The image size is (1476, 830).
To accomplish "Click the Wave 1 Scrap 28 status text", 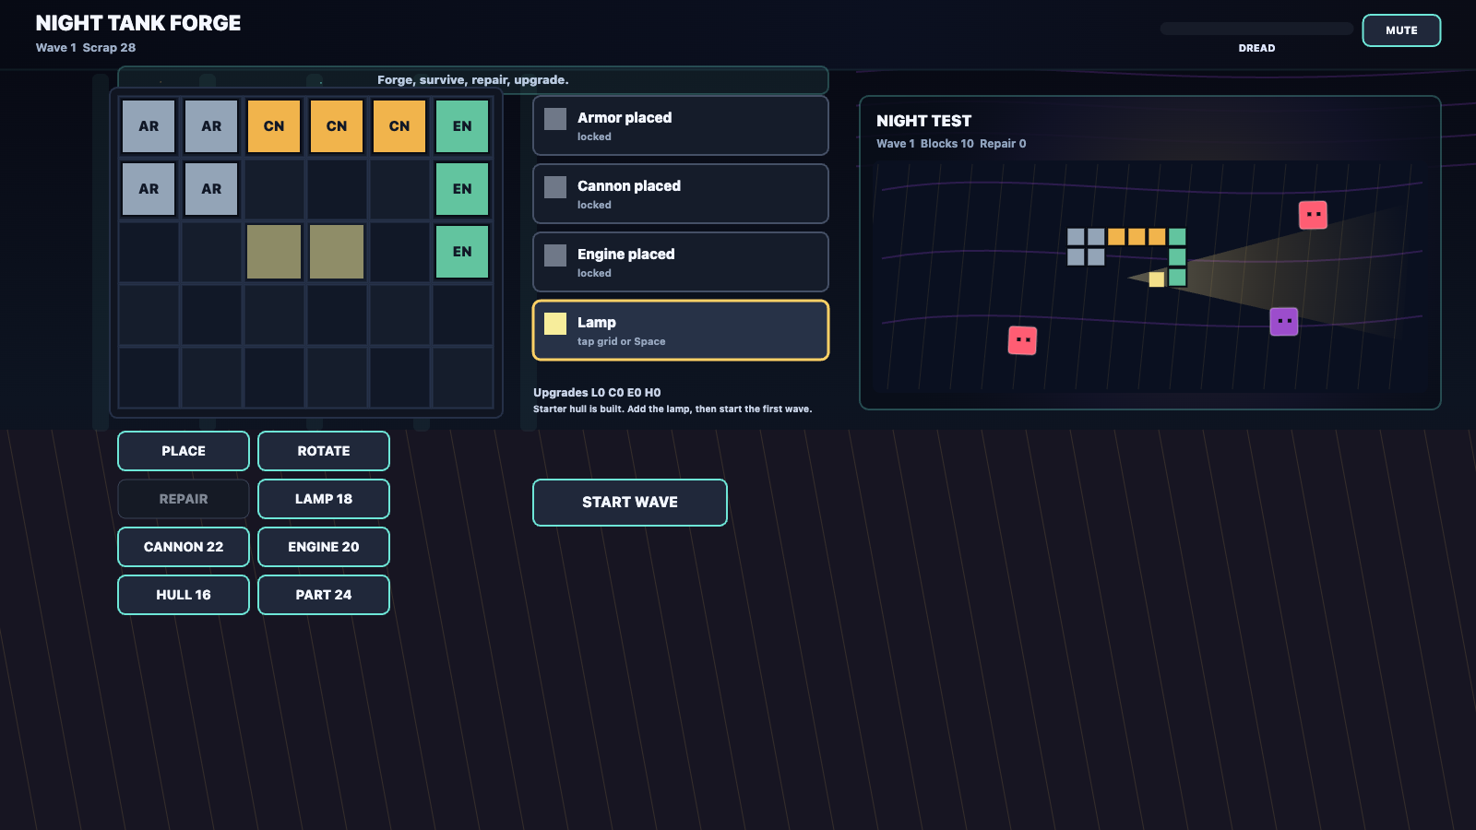I will 86,48.
